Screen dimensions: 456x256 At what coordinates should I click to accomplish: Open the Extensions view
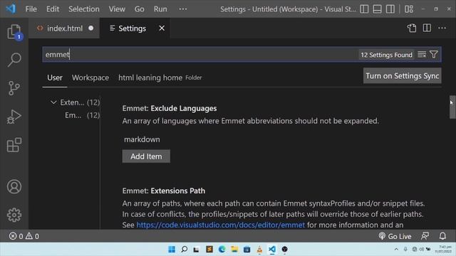pyautogui.click(x=14, y=145)
